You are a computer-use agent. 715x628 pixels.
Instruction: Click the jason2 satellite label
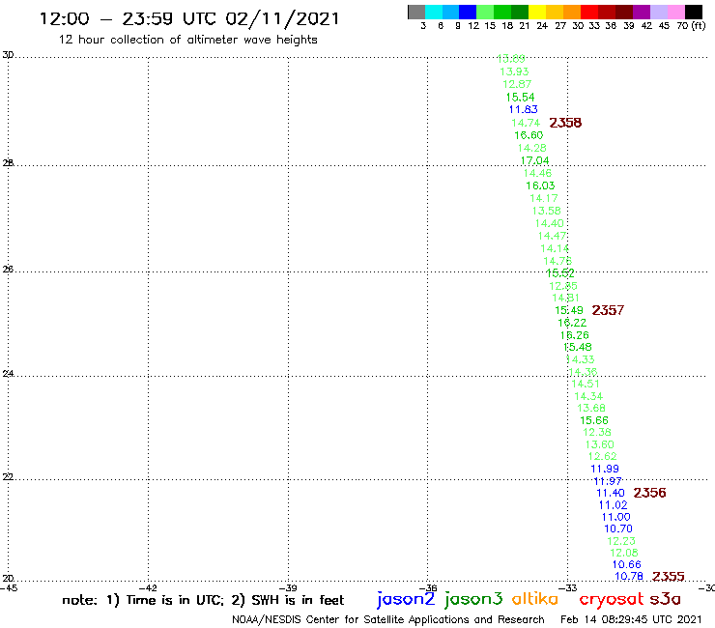click(406, 599)
